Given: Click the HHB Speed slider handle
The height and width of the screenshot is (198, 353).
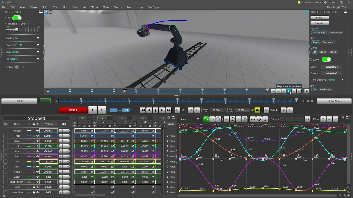Looking at the screenshot, I should [17, 29].
